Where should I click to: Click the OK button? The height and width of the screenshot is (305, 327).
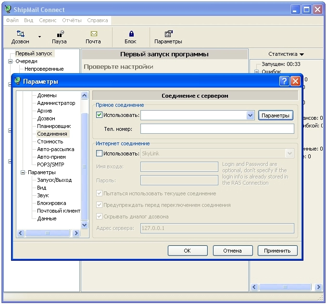click(188, 251)
